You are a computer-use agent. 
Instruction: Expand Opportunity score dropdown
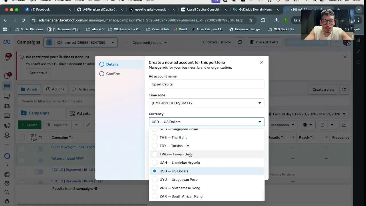click(150, 43)
